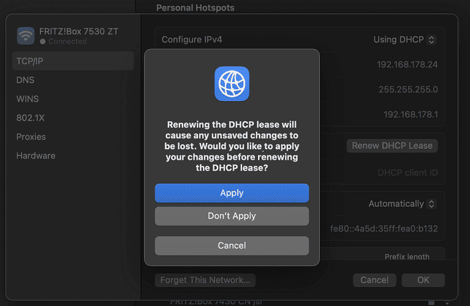Choose Don't Apply in the dialog
The image size is (470, 306).
(232, 216)
